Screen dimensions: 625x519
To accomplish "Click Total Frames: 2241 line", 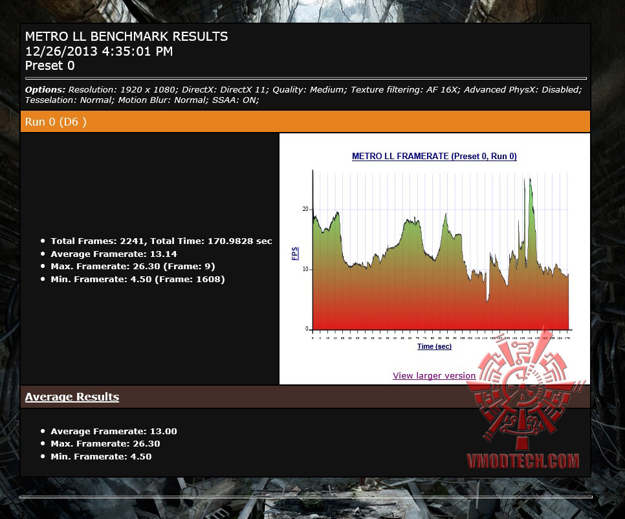I will (x=161, y=241).
